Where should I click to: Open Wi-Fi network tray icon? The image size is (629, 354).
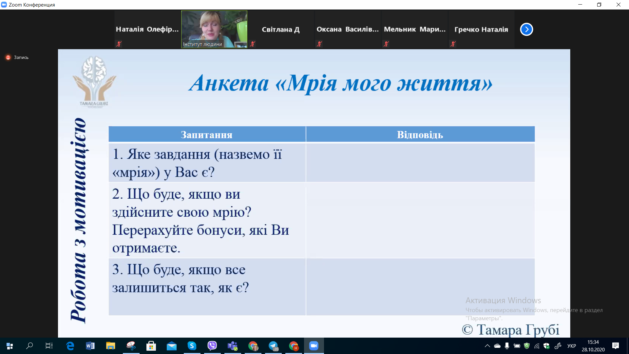pos(537,346)
